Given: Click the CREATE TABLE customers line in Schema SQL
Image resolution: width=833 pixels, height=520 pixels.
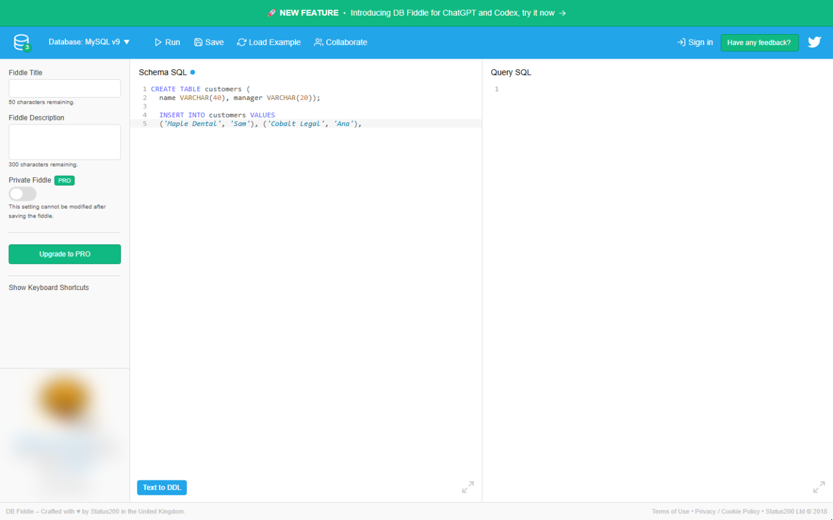Looking at the screenshot, I should click(x=200, y=89).
